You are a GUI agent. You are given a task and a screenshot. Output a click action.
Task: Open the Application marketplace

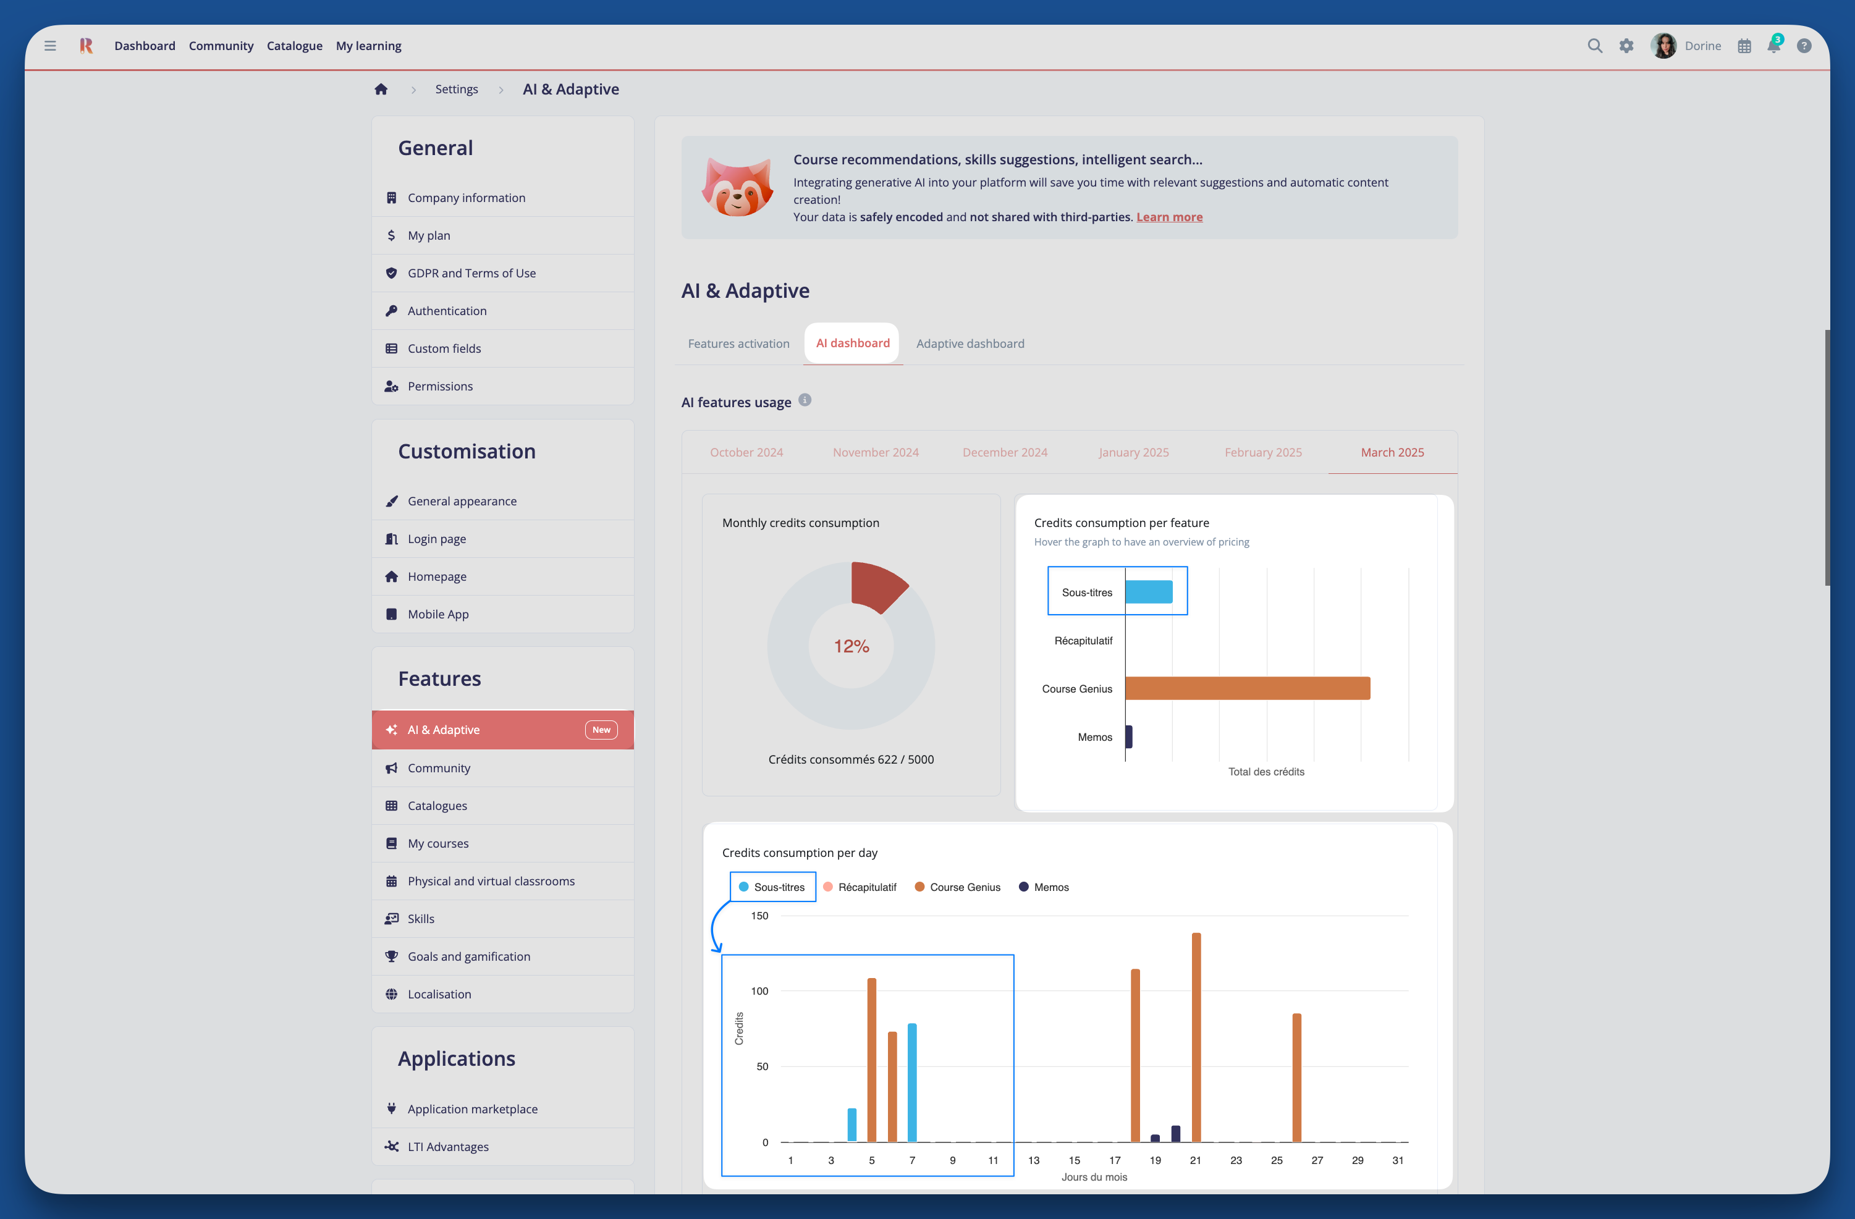471,1108
